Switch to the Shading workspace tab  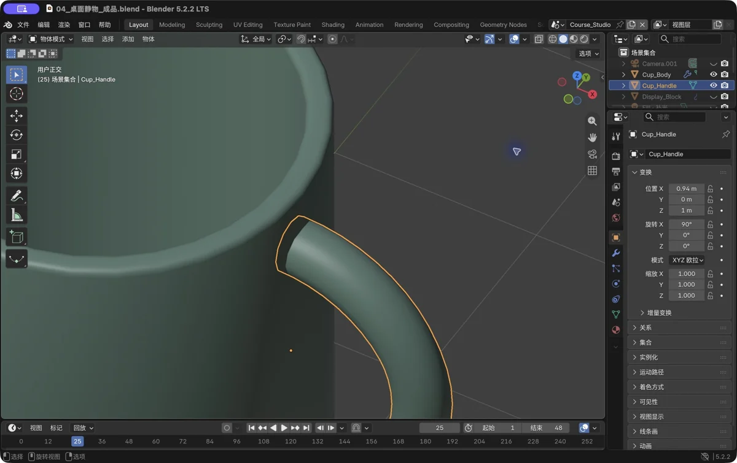[x=333, y=25]
